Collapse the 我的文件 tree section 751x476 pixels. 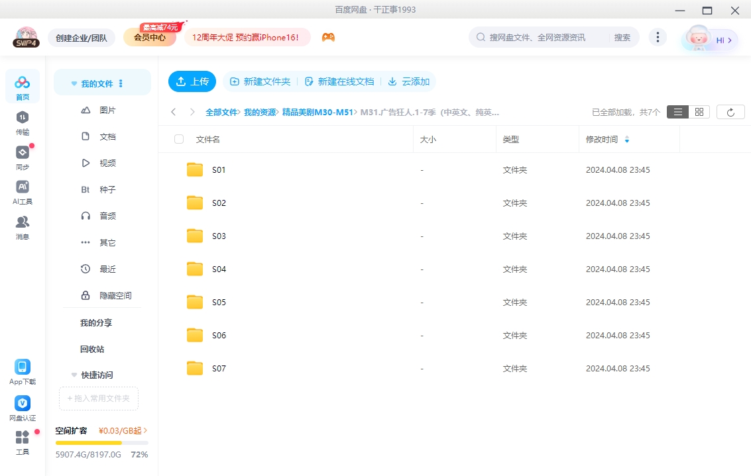click(74, 84)
